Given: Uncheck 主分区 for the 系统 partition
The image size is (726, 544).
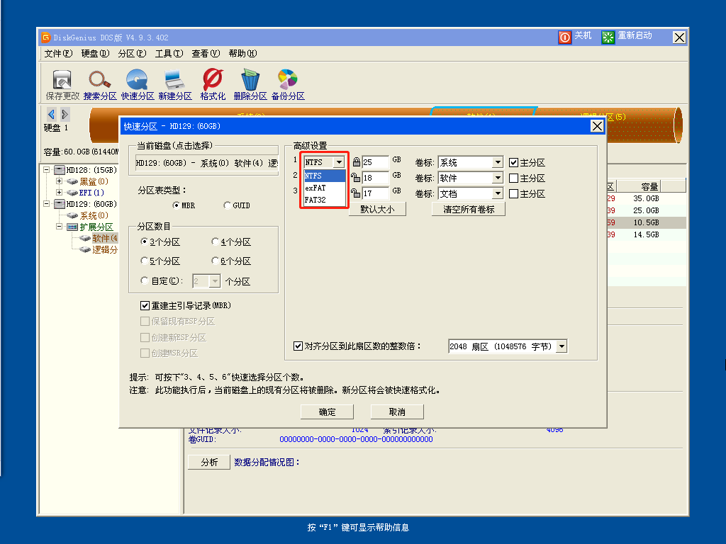Looking at the screenshot, I should [513, 162].
